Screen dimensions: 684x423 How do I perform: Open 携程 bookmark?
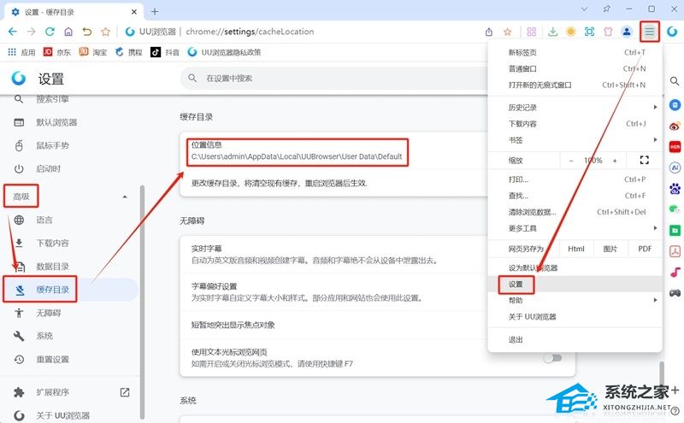tap(129, 52)
